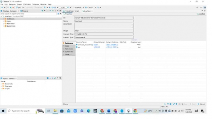The width and height of the screenshot is (212, 119).
Task: Open the Edit menu
Action: click(x=6, y=4)
